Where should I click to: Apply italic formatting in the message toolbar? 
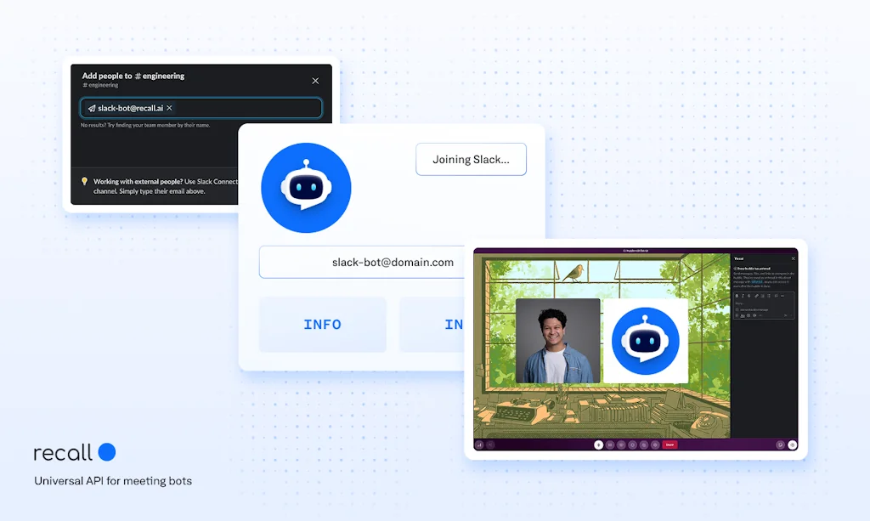[x=743, y=296]
